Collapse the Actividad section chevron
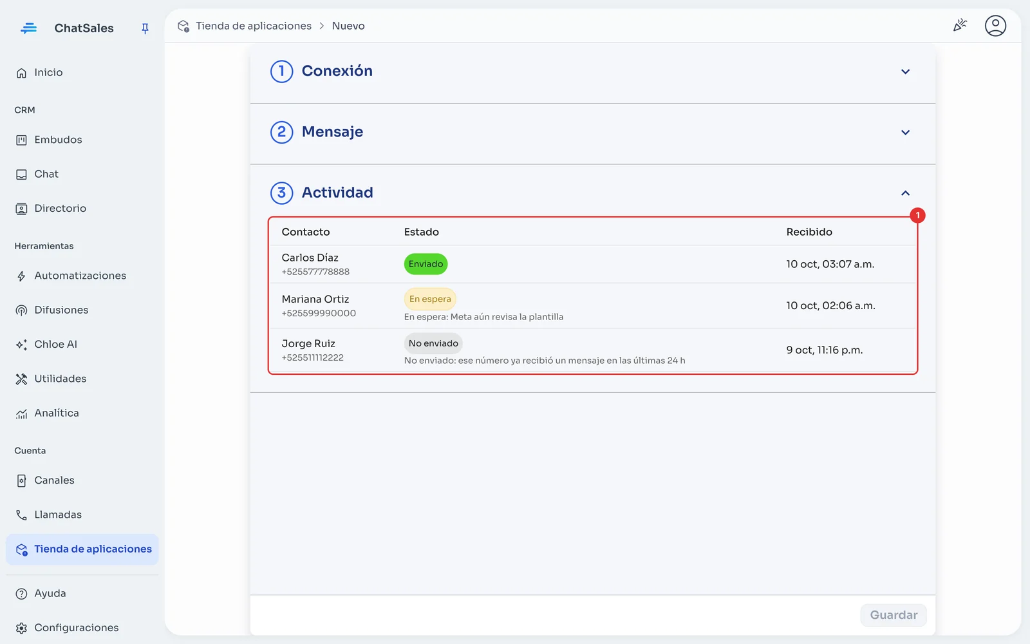The height and width of the screenshot is (644, 1030). 905,193
